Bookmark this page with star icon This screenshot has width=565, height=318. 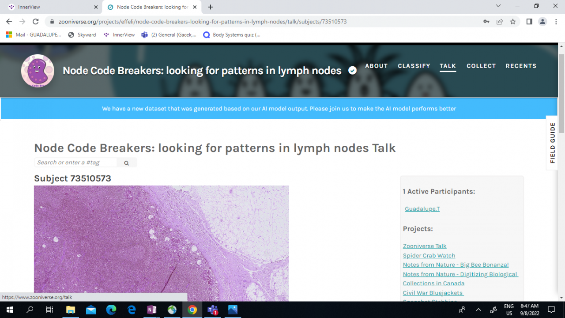point(513,22)
